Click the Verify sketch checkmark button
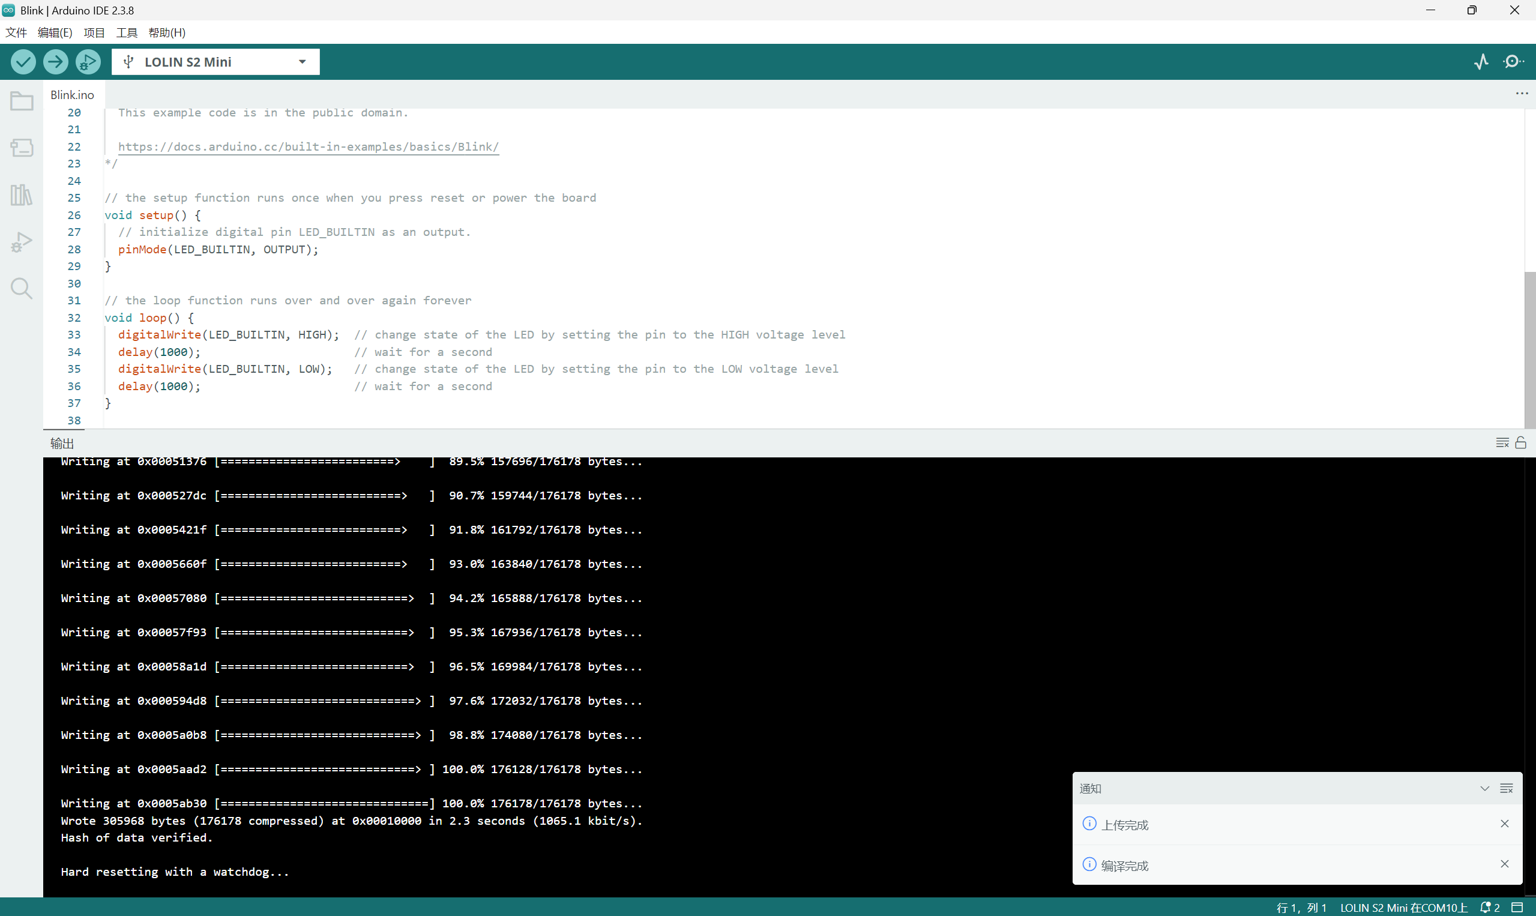This screenshot has height=916, width=1536. [x=23, y=62]
